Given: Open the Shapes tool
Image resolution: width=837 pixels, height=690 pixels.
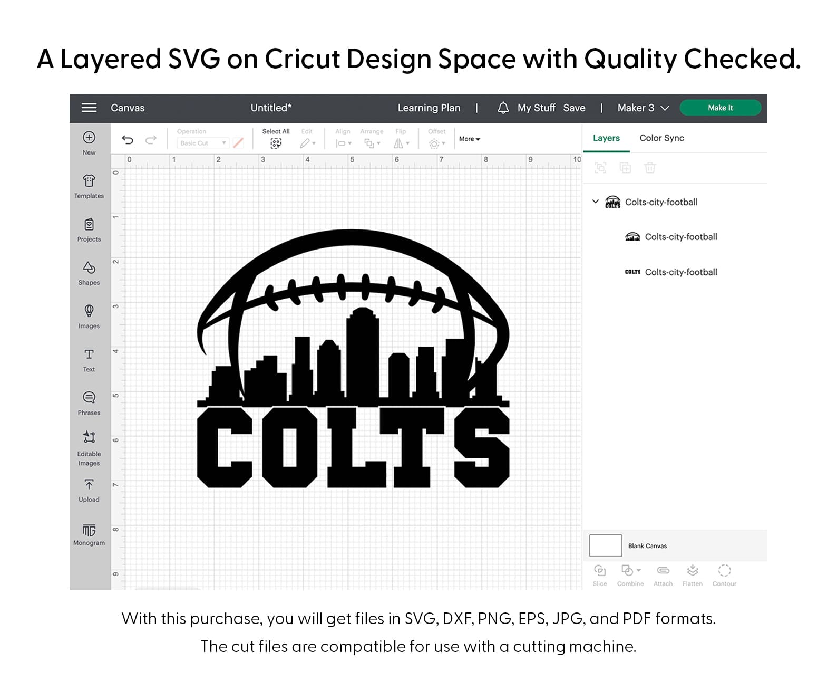Looking at the screenshot, I should [89, 273].
